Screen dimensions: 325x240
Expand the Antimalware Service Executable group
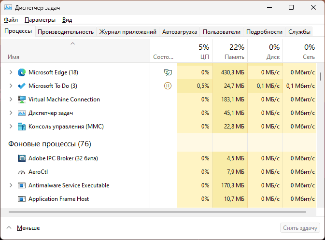click(11, 185)
